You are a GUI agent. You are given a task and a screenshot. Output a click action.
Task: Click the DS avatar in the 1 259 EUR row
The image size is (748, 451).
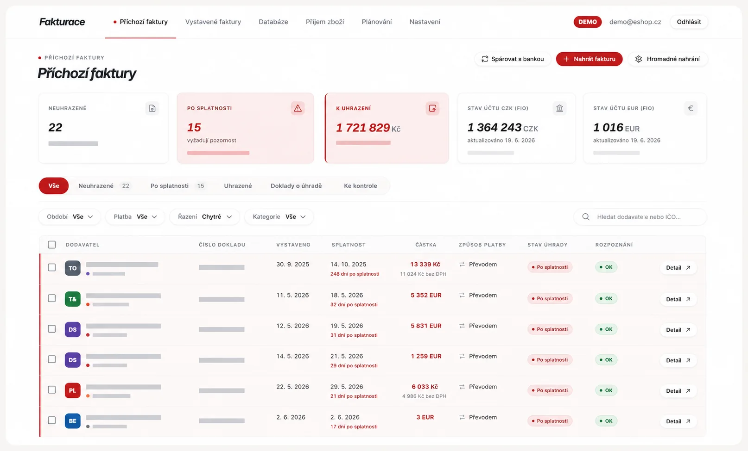tap(73, 360)
